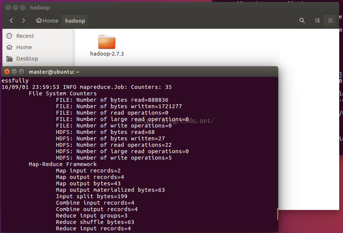The image size is (343, 233).
Task: Click 'HDFS: Number of write operations=5'
Action: tap(114, 158)
